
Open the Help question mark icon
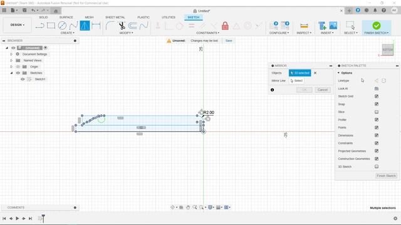(x=383, y=10)
